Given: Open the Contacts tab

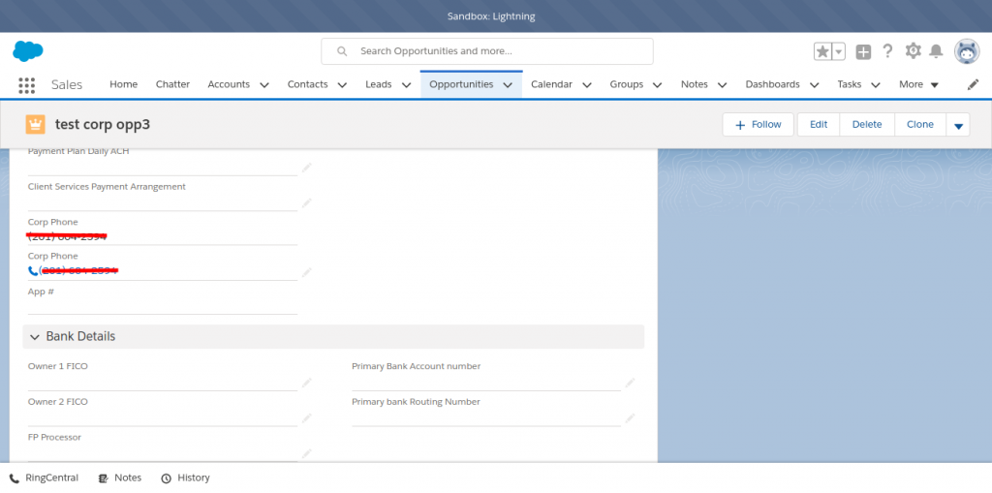Looking at the screenshot, I should (x=307, y=84).
